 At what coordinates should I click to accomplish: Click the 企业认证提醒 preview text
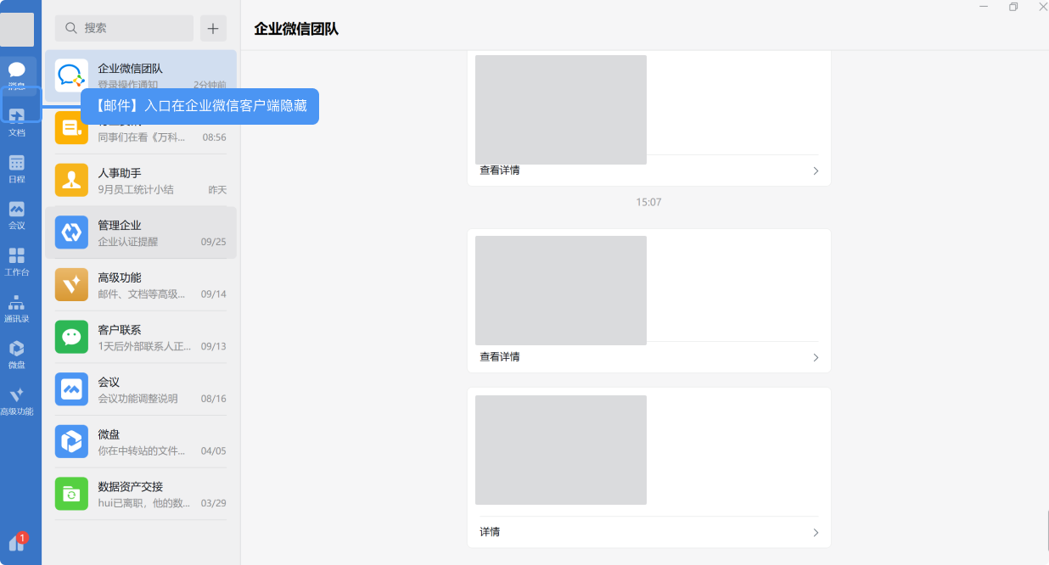127,242
